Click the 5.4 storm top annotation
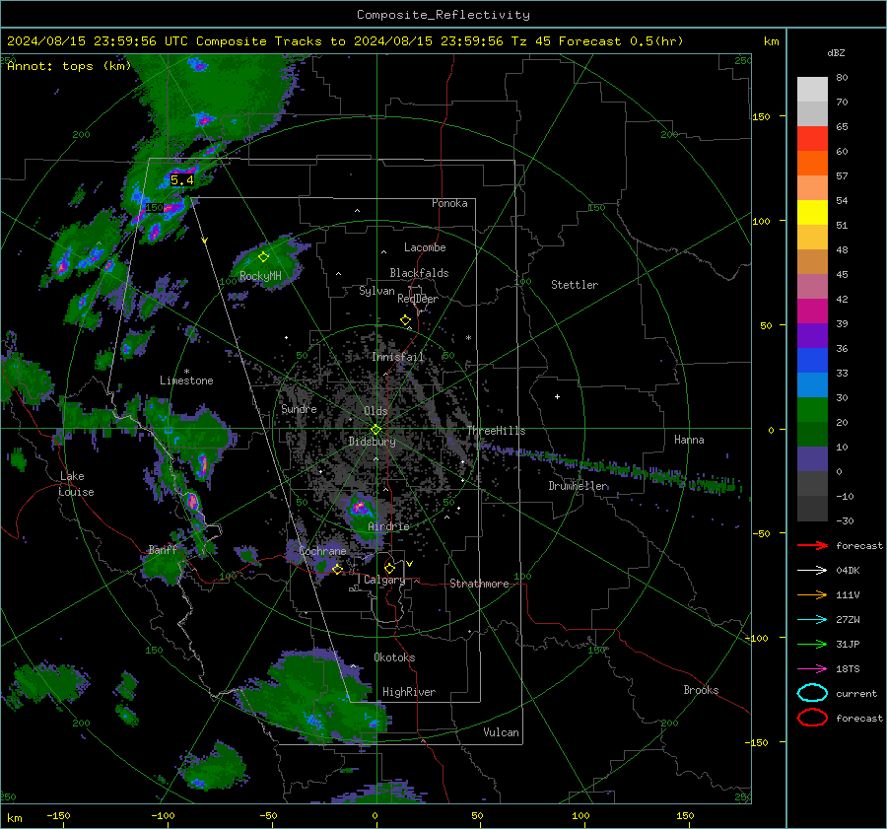This screenshot has height=829, width=887. (x=182, y=180)
